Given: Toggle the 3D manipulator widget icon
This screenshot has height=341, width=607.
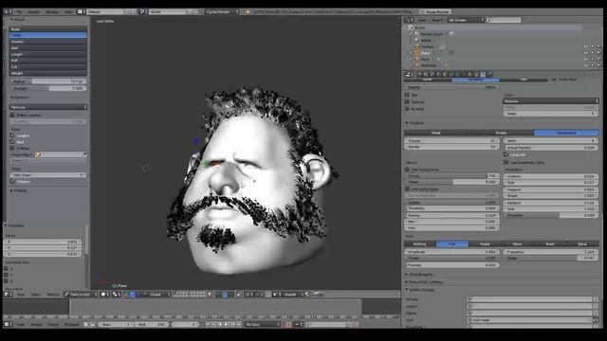Looking at the screenshot, I should coord(126,295).
